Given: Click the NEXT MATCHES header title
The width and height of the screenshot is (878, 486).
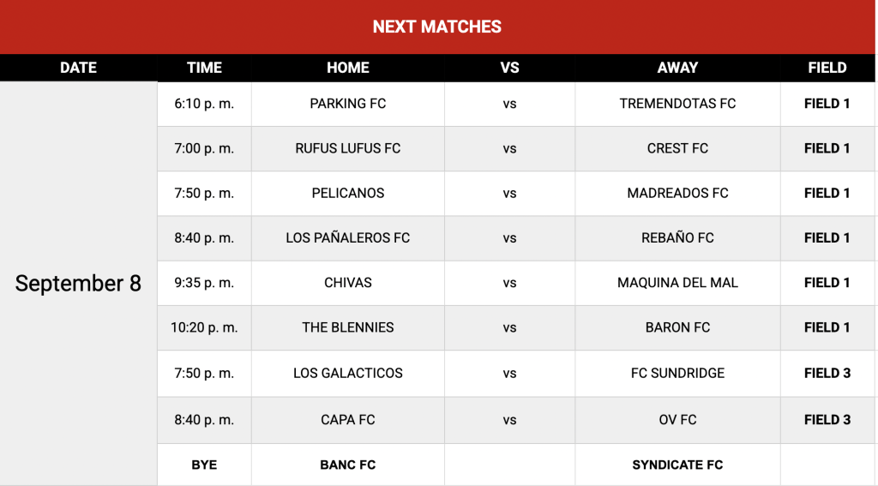Looking at the screenshot, I should point(436,27).
